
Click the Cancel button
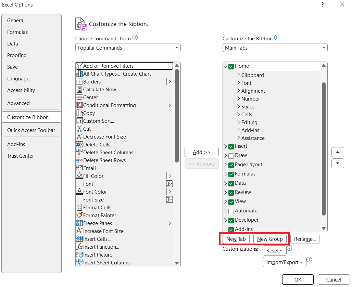click(x=334, y=279)
